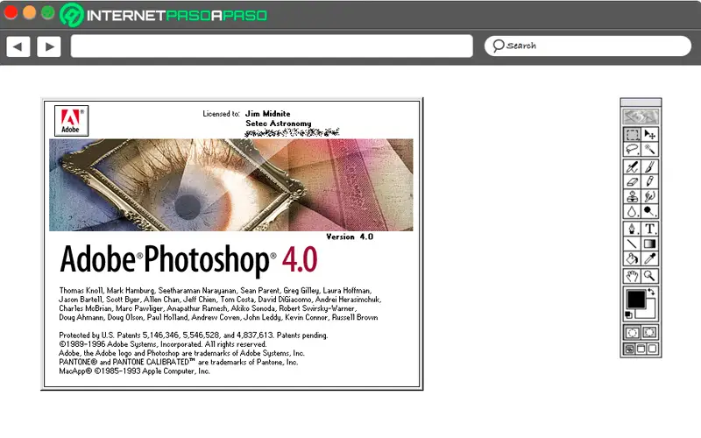
Task: Select the Dodge tool
Action: [649, 211]
